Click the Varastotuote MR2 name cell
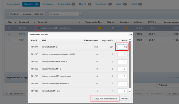Viewport: 179px width, 104px height. (x=49, y=47)
